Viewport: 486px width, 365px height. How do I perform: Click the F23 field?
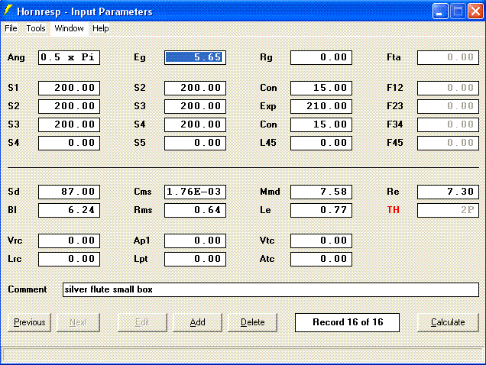449,106
